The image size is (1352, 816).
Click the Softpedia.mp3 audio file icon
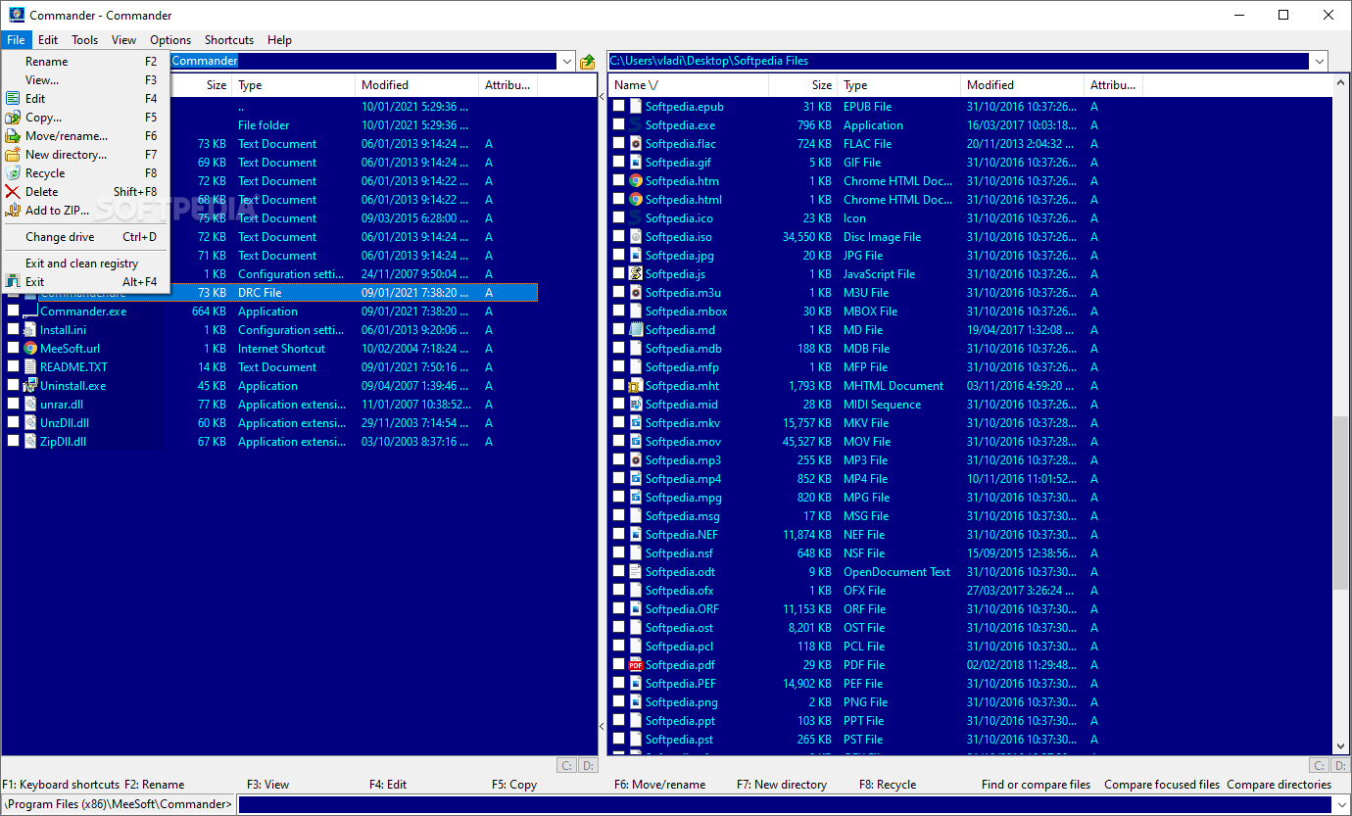coord(635,459)
